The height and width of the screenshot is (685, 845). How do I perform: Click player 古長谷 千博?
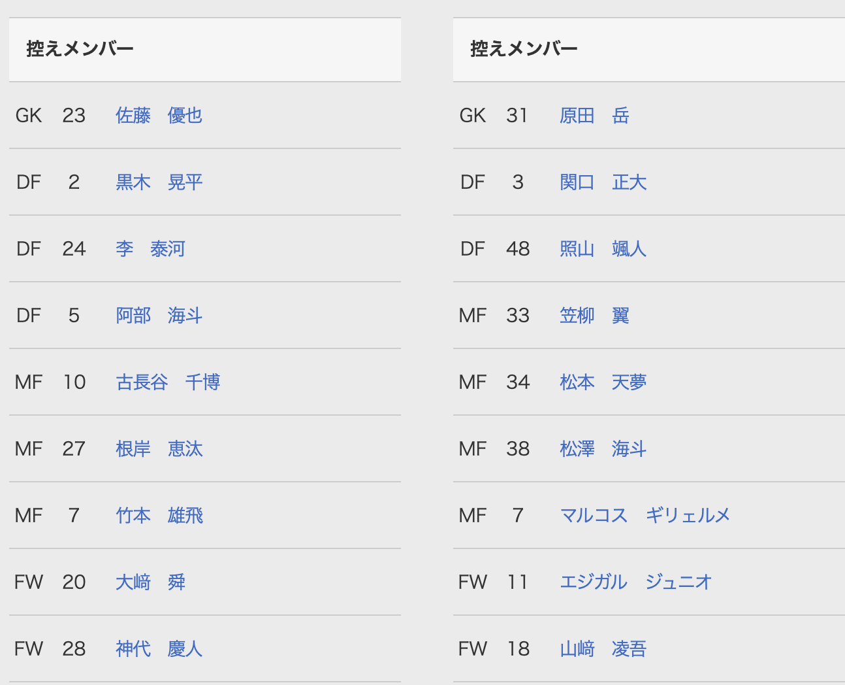[168, 382]
